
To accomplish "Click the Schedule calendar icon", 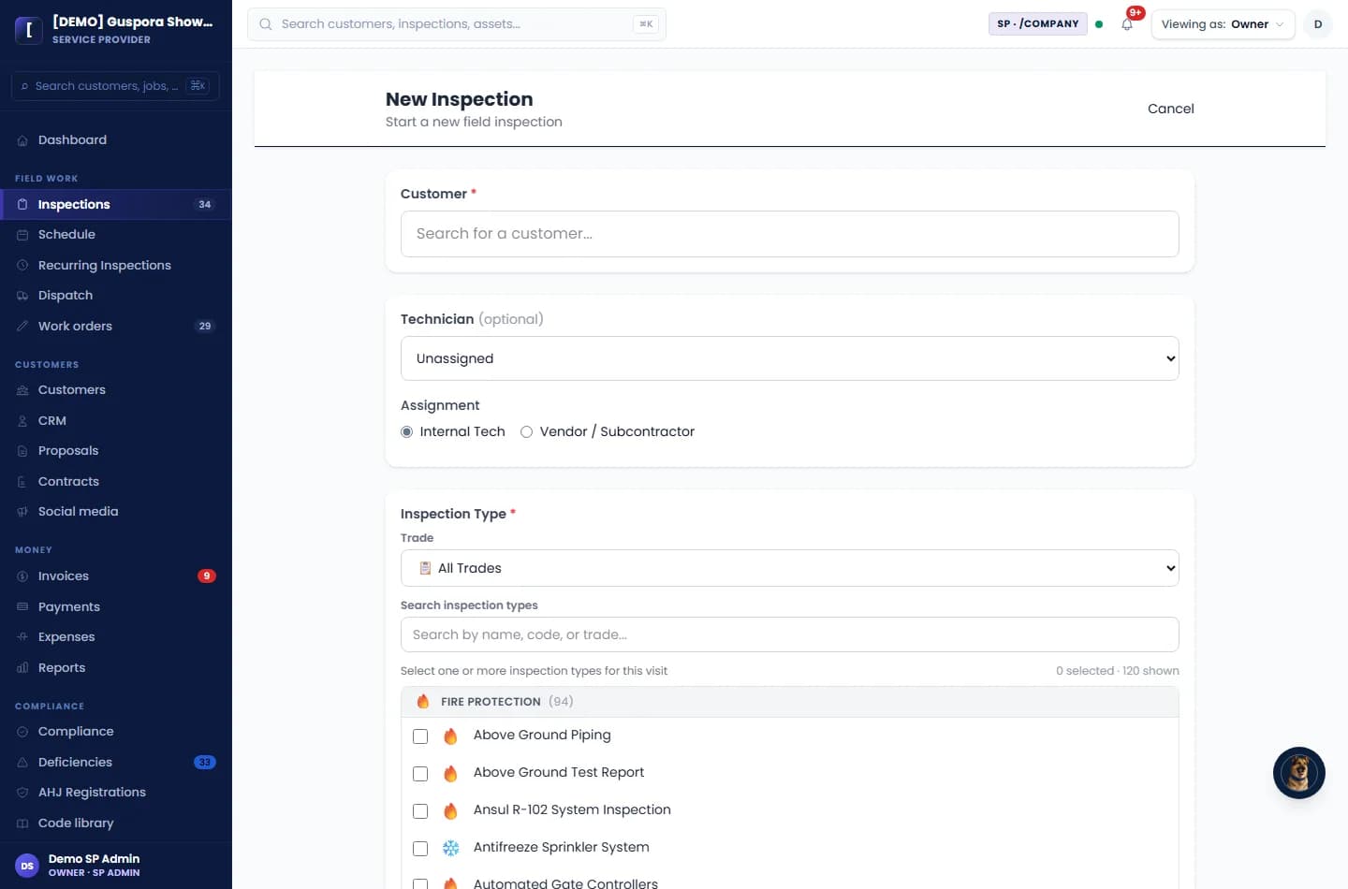I will (22, 235).
